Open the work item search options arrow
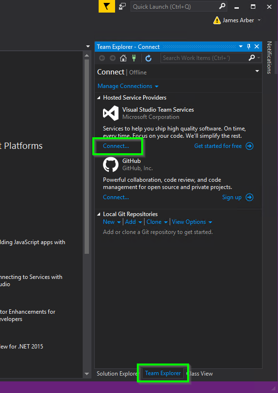 [x=259, y=58]
